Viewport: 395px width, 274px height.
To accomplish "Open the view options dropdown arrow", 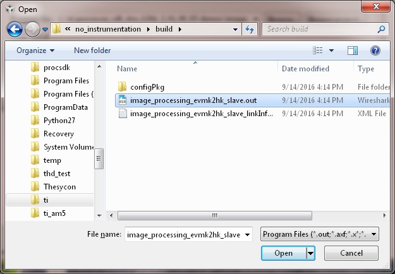I will (x=332, y=50).
